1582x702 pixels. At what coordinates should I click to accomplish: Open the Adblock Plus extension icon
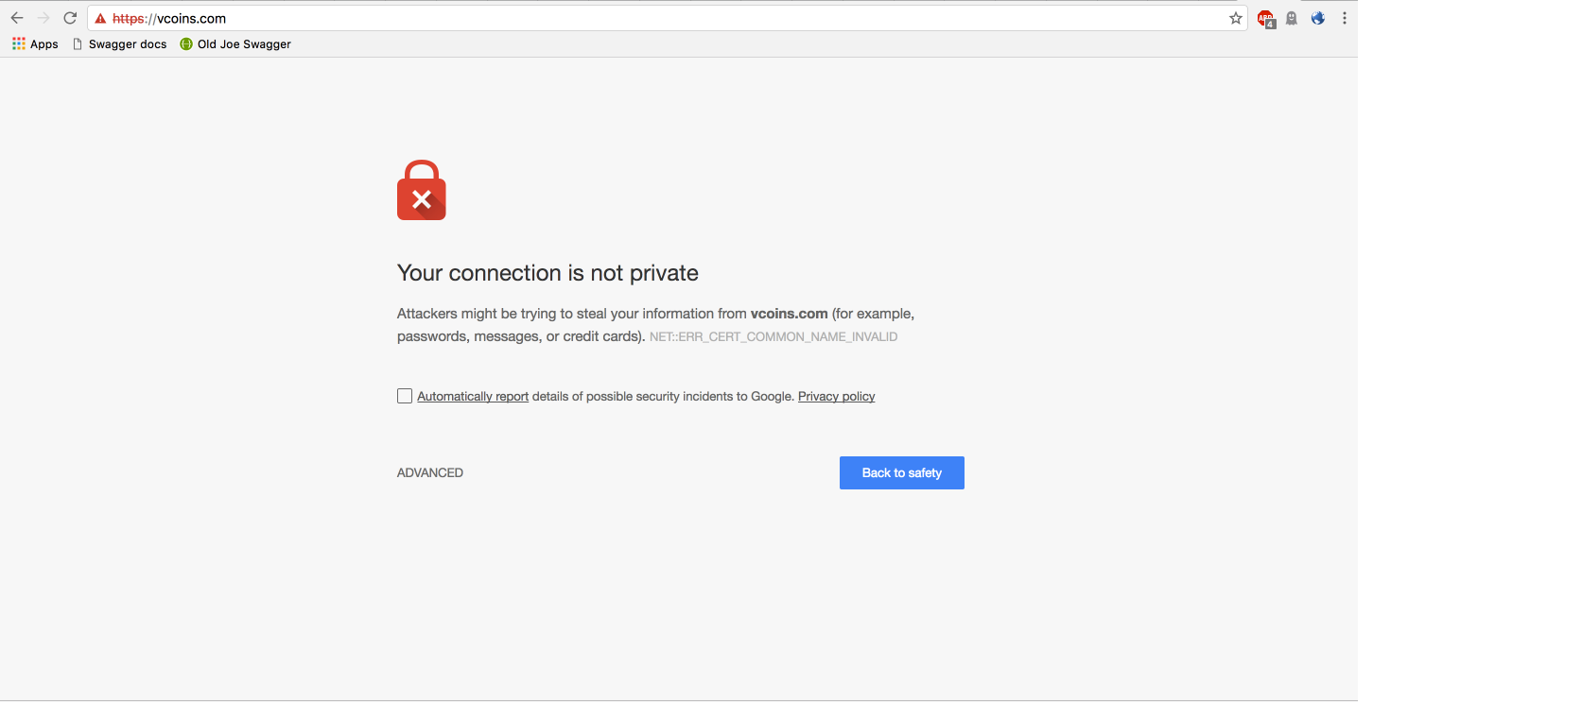tap(1265, 18)
